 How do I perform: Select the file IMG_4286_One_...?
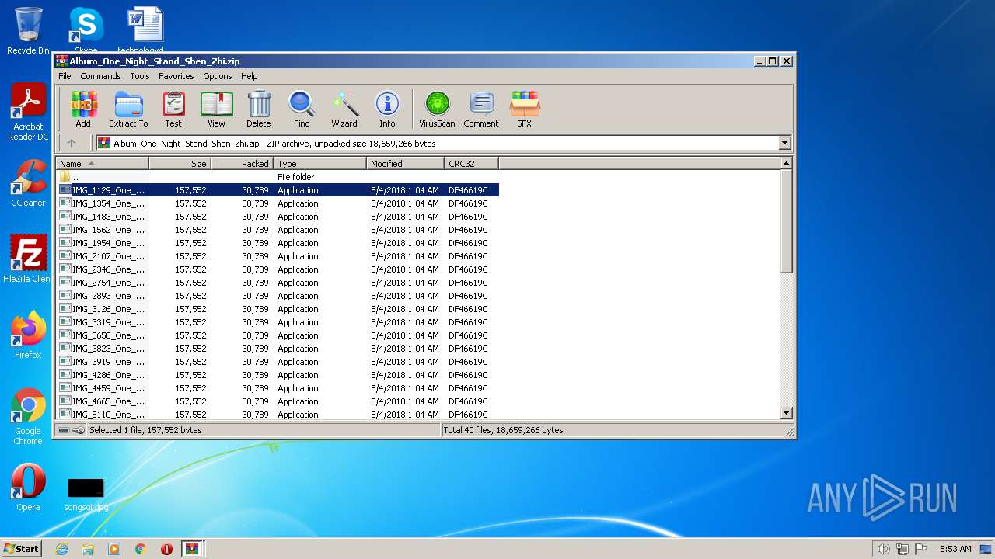278,375
